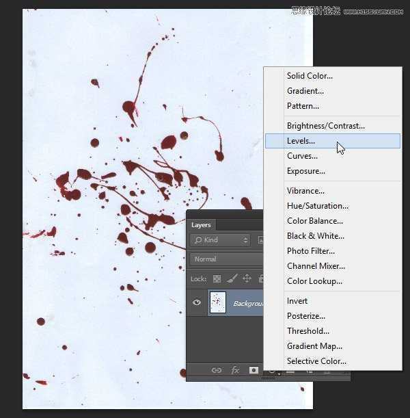This screenshot has height=418, width=410.
Task: Select Gradient Map... from menu
Action: 314,346
